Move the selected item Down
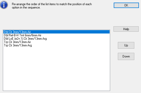The height and width of the screenshot is (93, 141). click(126, 56)
